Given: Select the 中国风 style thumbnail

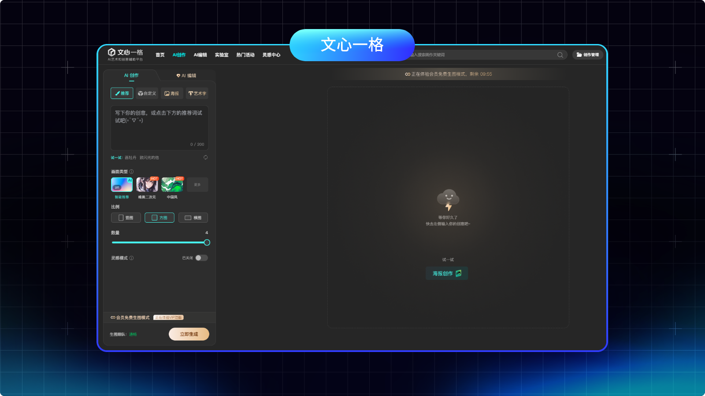Looking at the screenshot, I should click(x=172, y=185).
